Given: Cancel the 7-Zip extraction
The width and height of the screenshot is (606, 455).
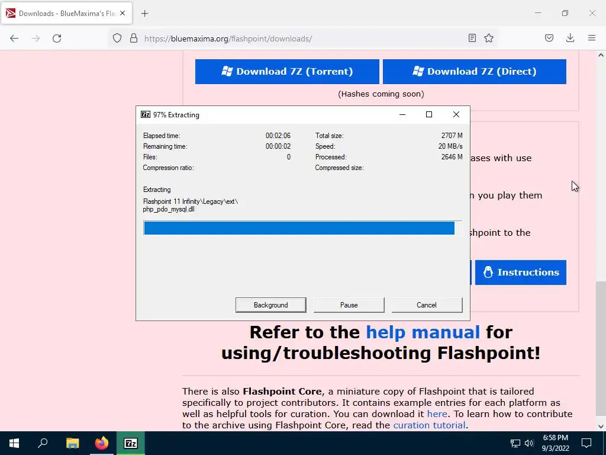Looking at the screenshot, I should coord(427,305).
